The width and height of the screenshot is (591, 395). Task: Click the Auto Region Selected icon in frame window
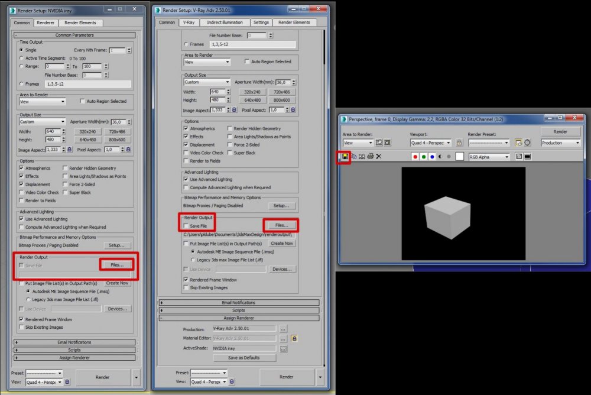(x=388, y=143)
